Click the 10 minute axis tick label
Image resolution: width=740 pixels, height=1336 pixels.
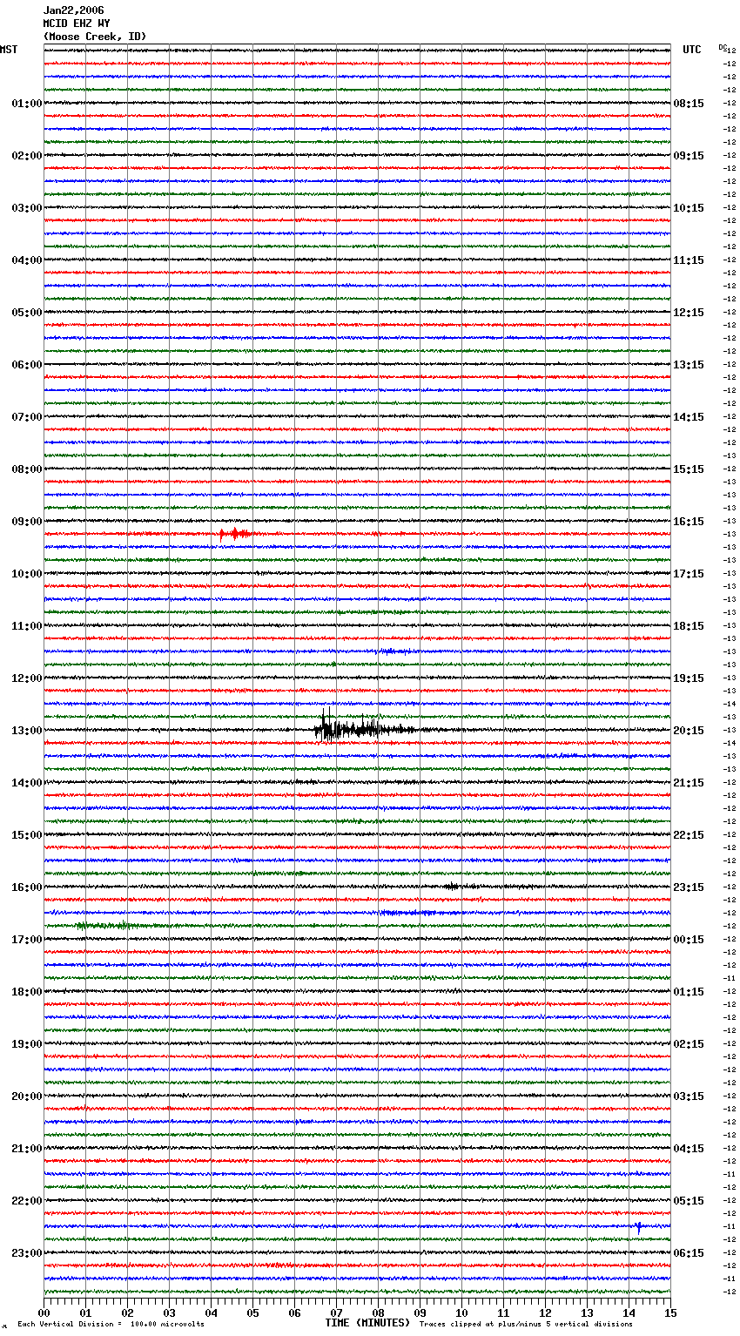(x=462, y=1312)
